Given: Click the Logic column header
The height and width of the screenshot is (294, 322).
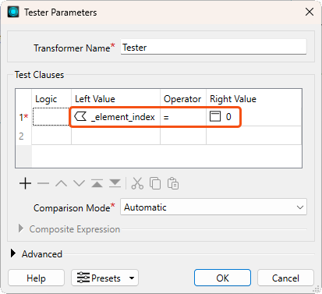Looking at the screenshot, I should click(51, 99).
